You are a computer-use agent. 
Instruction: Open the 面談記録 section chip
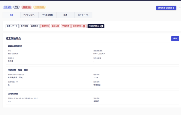(55, 26)
